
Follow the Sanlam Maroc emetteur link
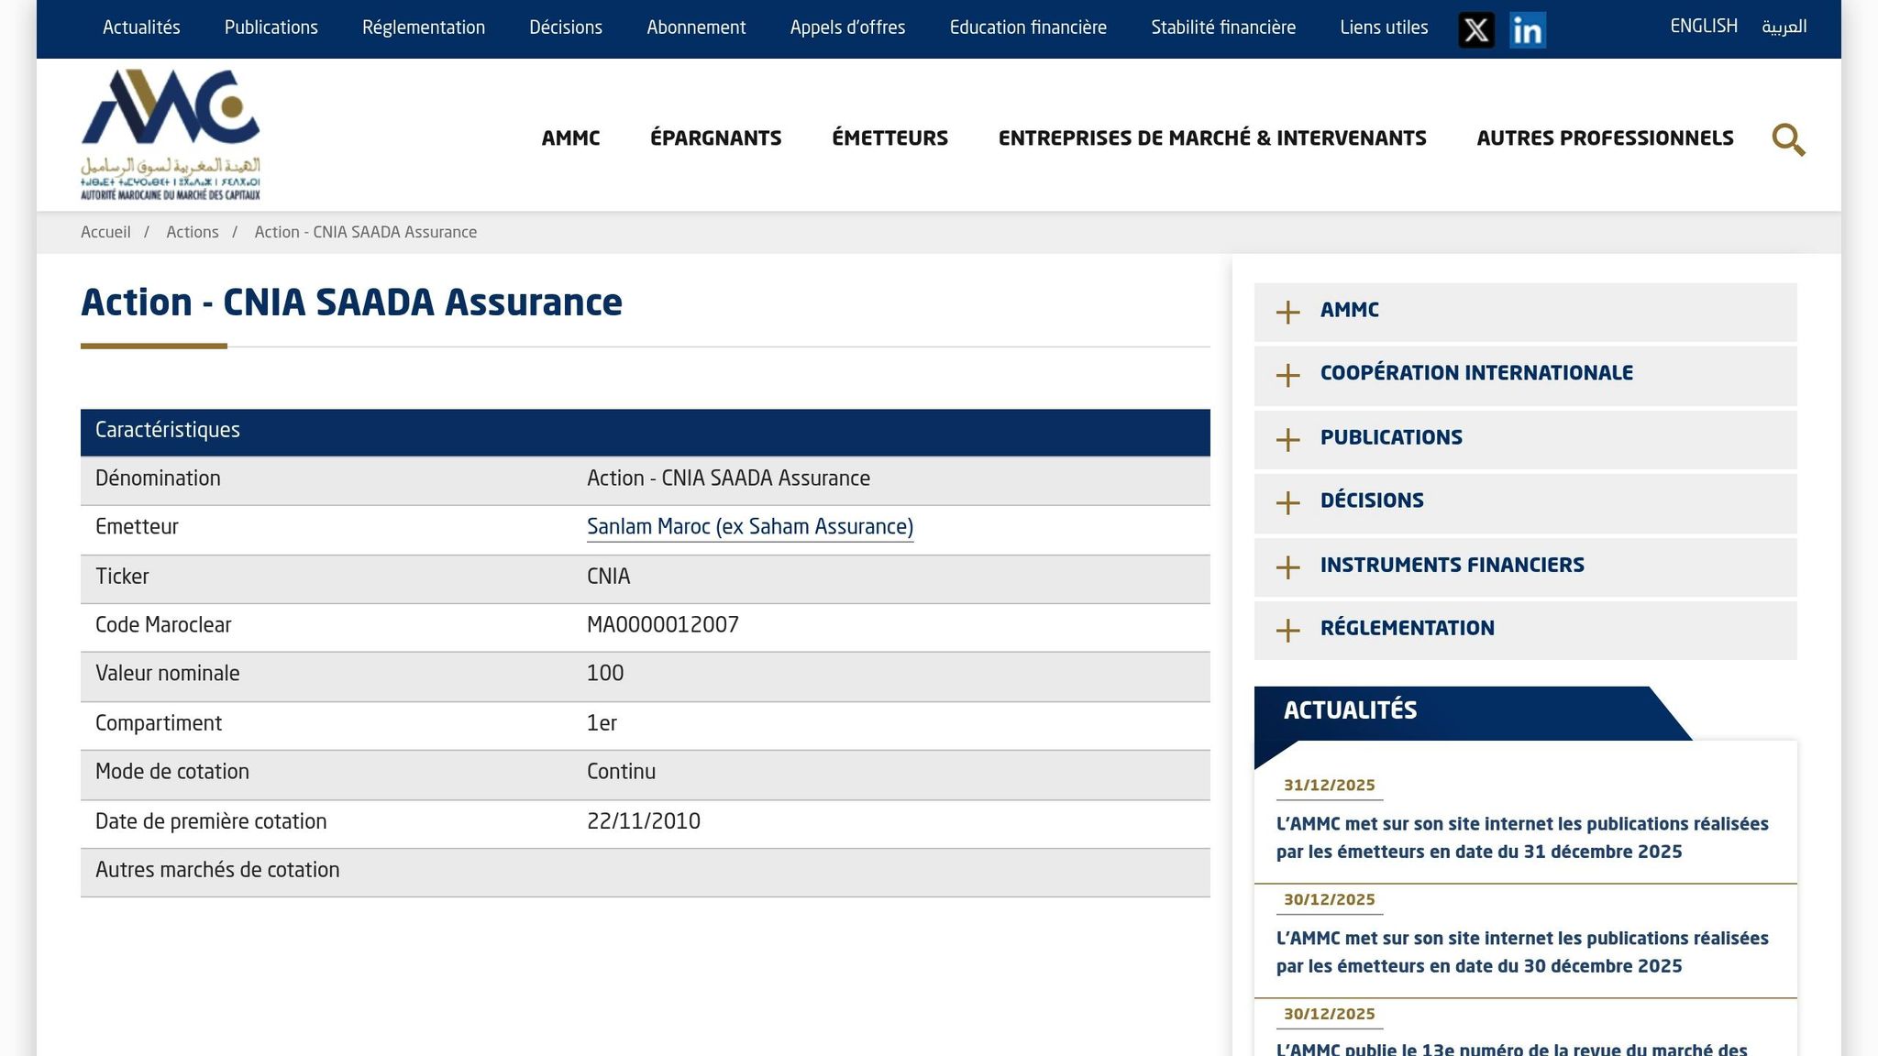[749, 527]
